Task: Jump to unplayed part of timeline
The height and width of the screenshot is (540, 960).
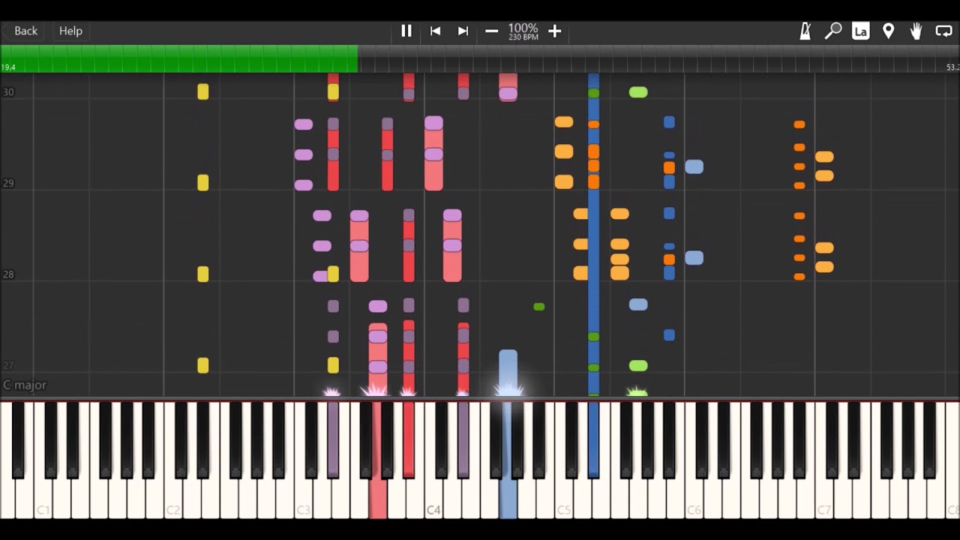Action: pos(658,58)
